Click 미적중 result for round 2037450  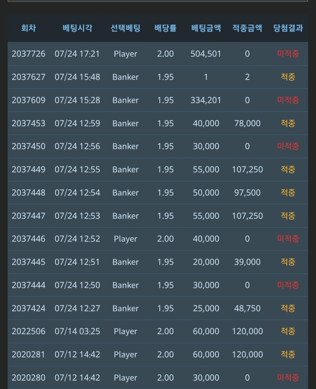coord(288,146)
